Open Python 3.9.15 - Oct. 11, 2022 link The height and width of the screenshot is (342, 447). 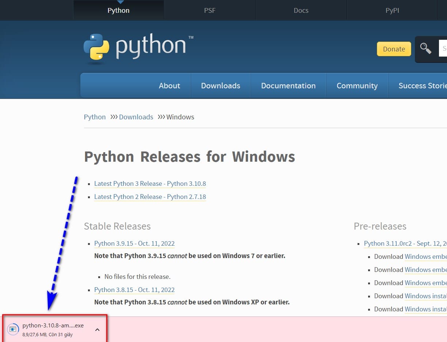(x=134, y=243)
